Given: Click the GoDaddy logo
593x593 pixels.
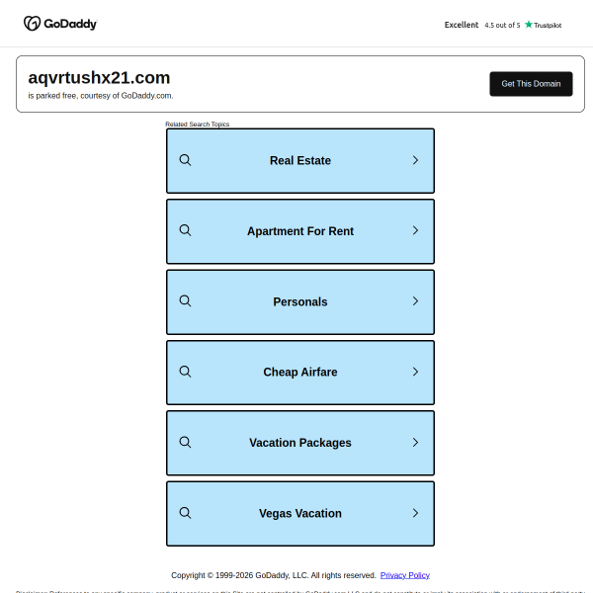Looking at the screenshot, I should pos(60,24).
